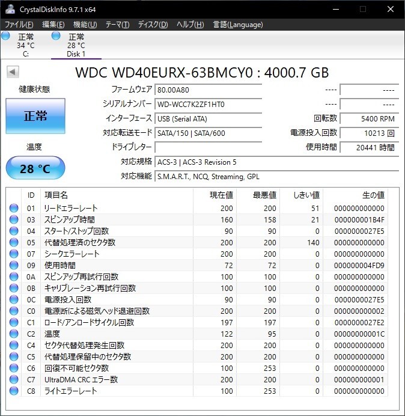Click status orb for attribute C8 ライトエラーレート
The height and width of the screenshot is (416, 405).
coord(14,391)
